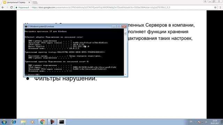Reload the Google Slides page
Viewport: 223px width, 125px height.
[11, 7]
